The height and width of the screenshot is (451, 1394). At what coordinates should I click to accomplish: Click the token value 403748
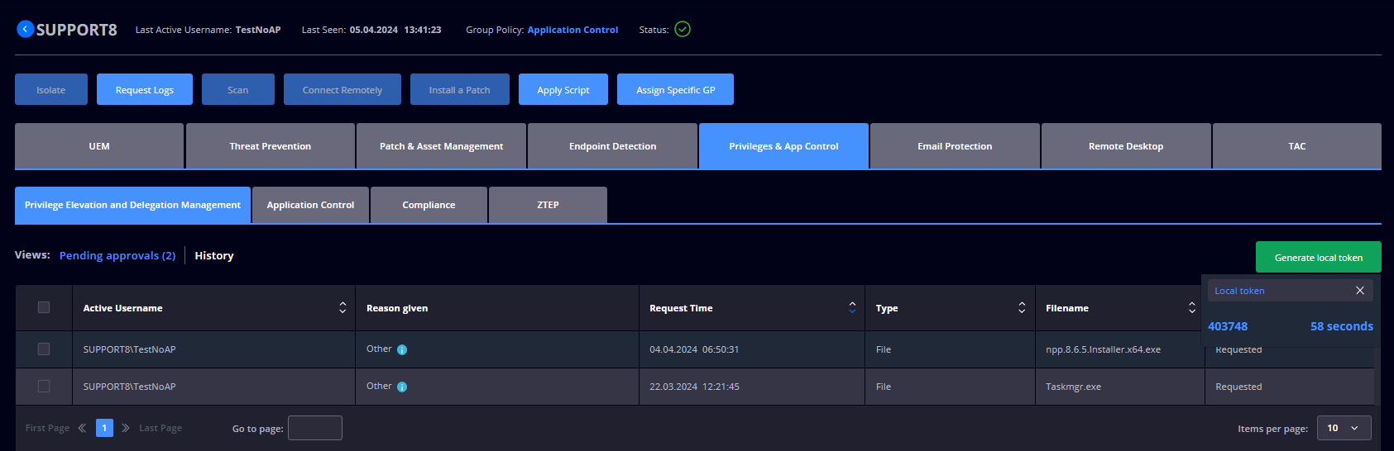(1228, 326)
